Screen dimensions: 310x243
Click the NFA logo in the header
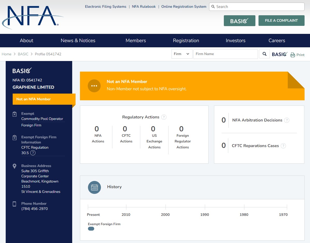point(33,17)
